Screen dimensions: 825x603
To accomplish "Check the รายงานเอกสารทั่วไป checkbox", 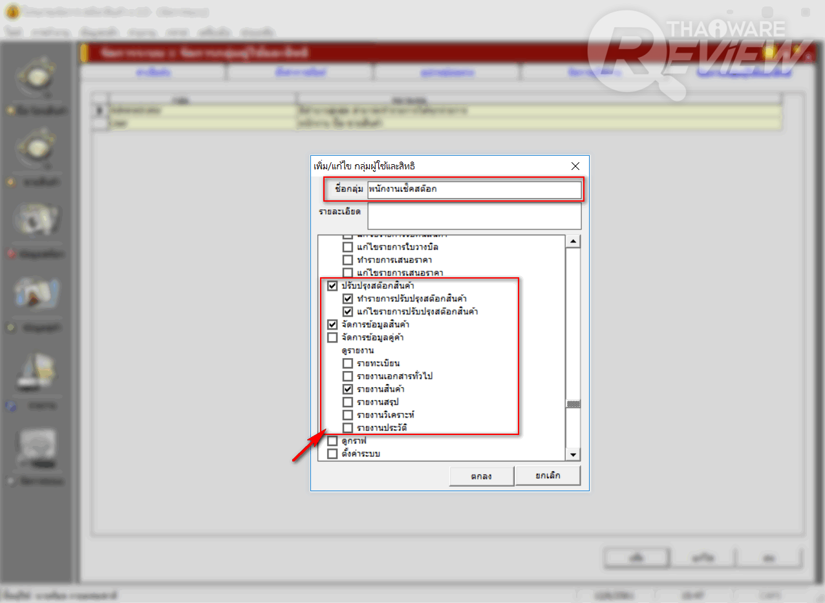I will pyautogui.click(x=348, y=376).
